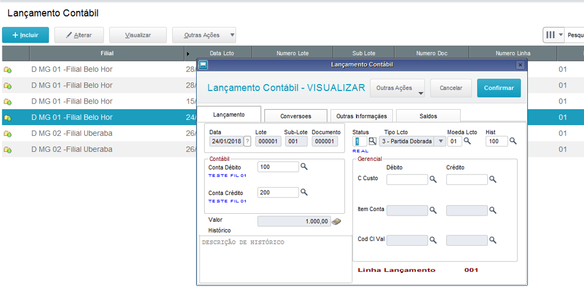Image resolution: width=584 pixels, height=294 pixels.
Task: Click magnifier for Cod Cl Val Débito
Action: 433,240
